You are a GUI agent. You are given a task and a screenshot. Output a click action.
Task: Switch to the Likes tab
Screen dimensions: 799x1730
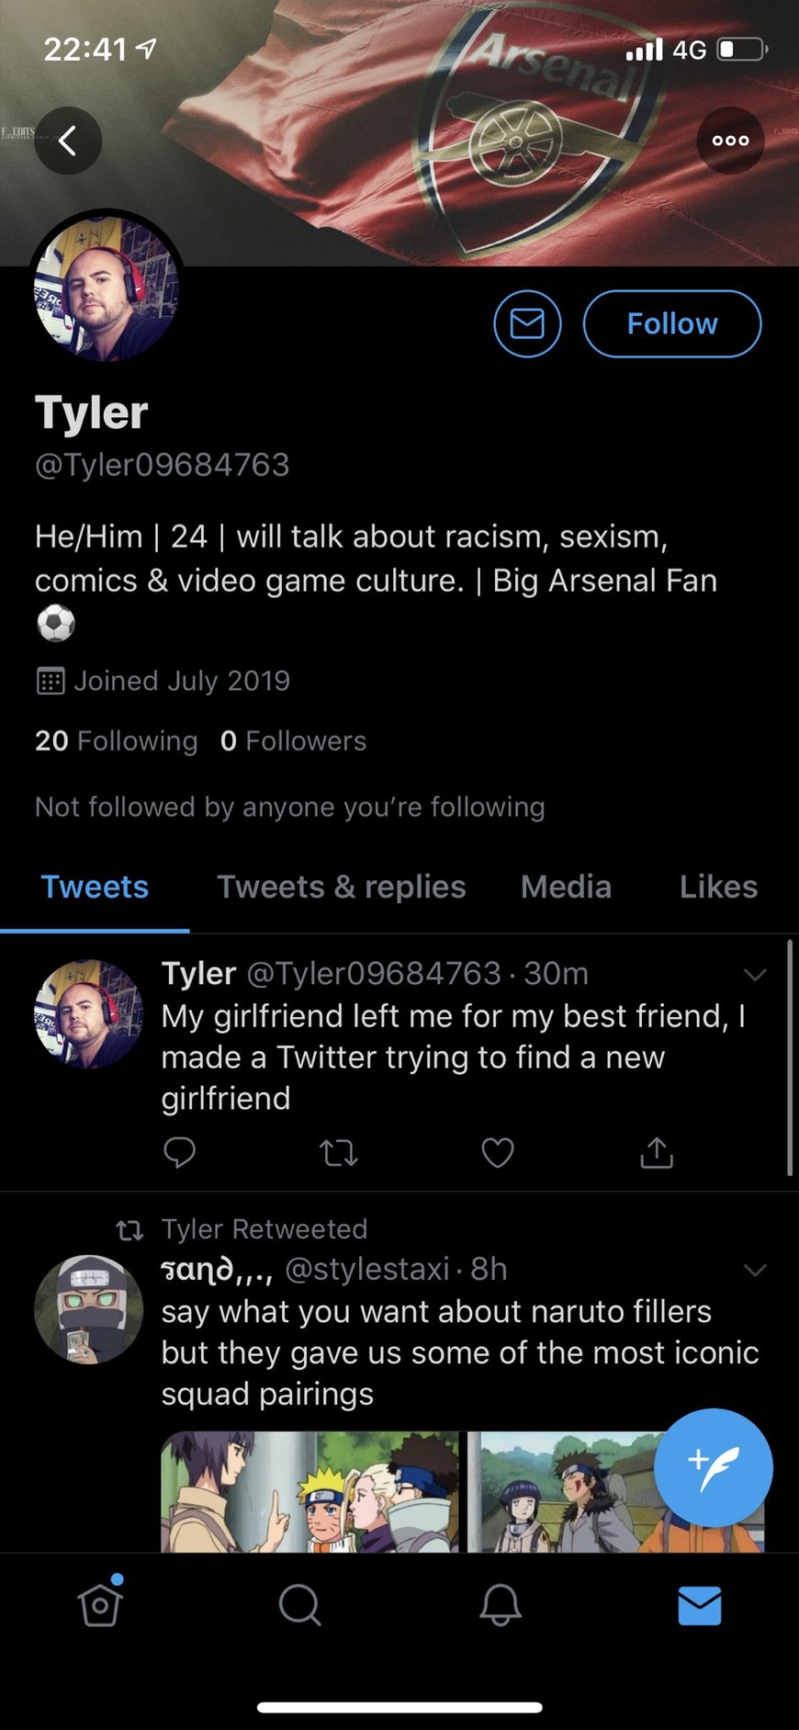pos(718,887)
